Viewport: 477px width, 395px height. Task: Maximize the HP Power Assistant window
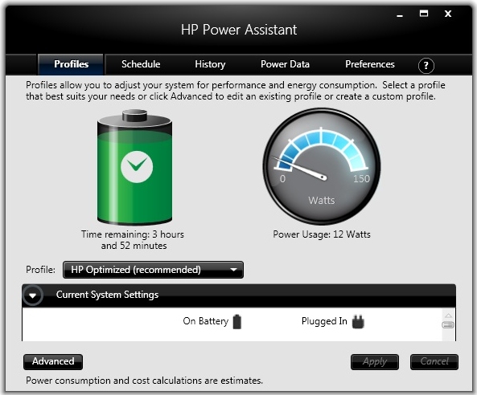point(424,14)
